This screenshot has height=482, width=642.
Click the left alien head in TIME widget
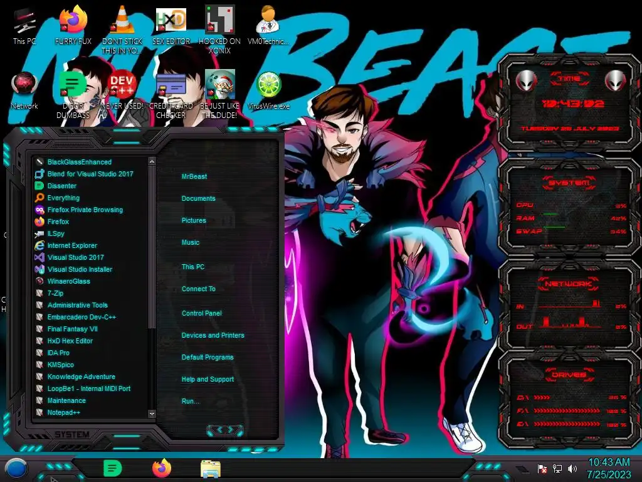(x=526, y=80)
